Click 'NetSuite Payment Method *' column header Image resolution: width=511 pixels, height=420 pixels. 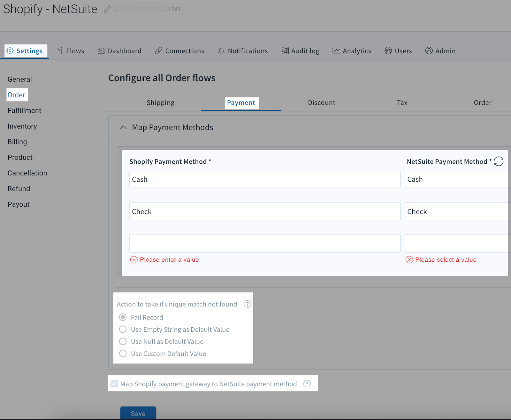(x=449, y=162)
